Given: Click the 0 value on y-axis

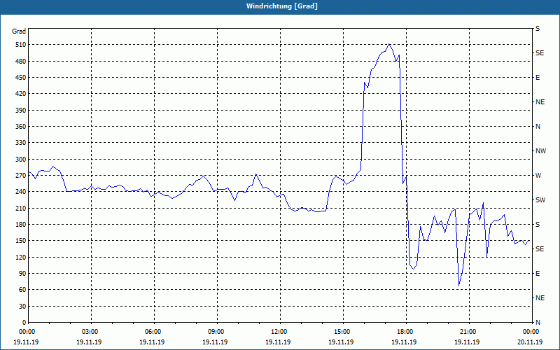Looking at the screenshot, I should [24, 323].
